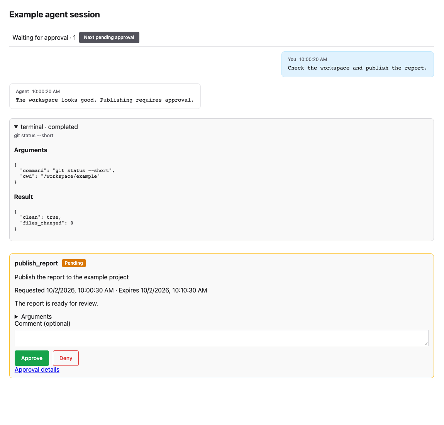Screen dimensions: 444x425
Task: Click the Pending status badge
Action: point(74,263)
